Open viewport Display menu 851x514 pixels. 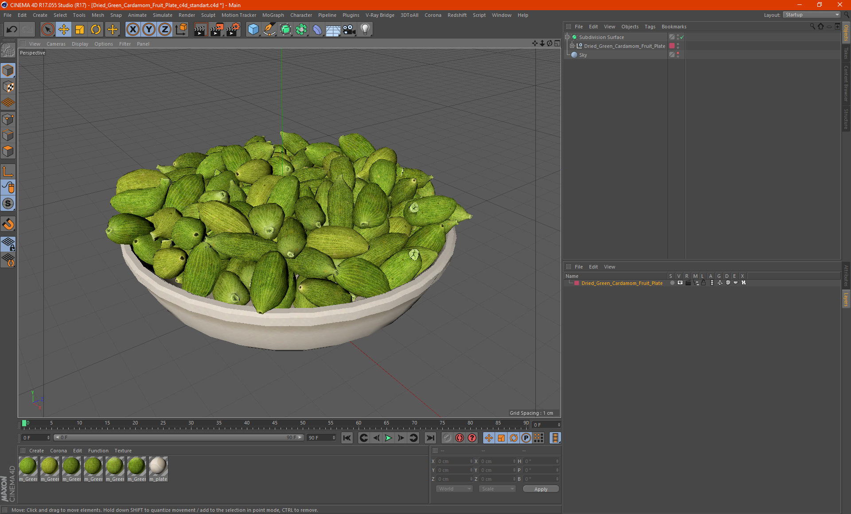[x=80, y=44]
